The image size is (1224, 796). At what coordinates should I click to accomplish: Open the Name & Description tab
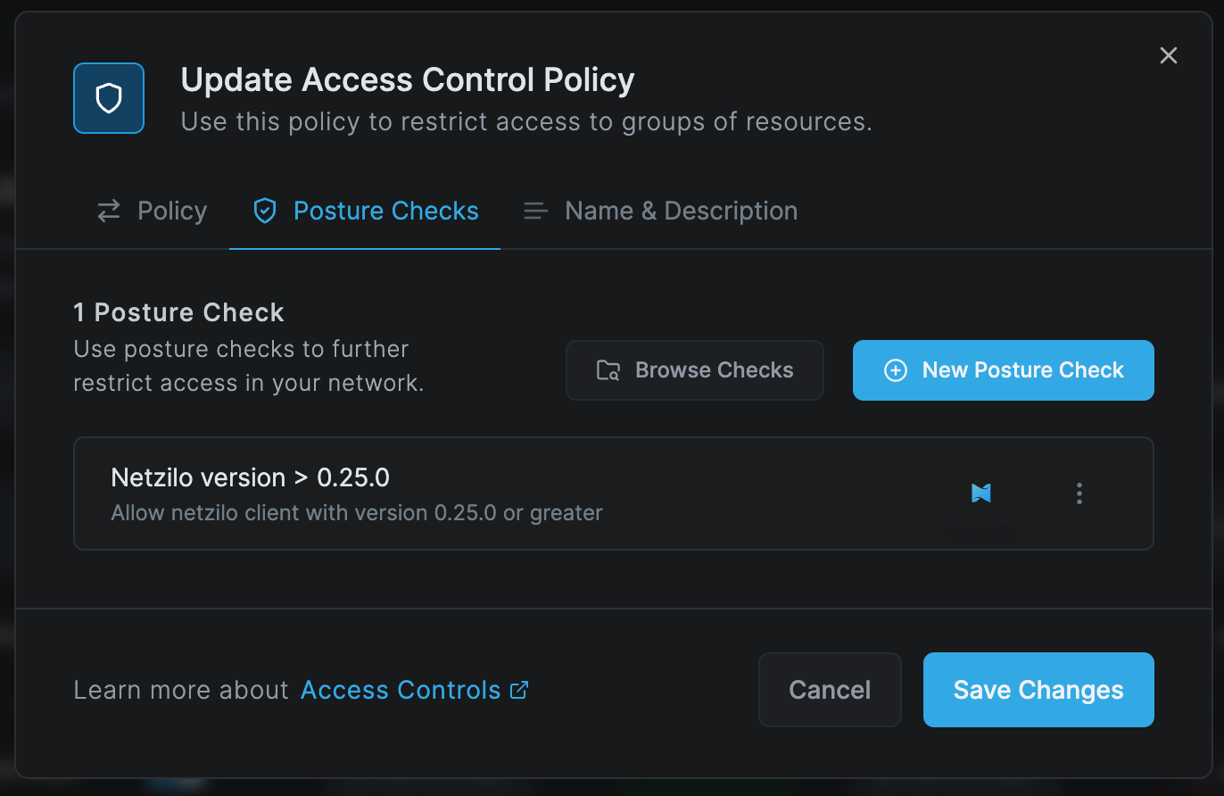click(x=660, y=211)
